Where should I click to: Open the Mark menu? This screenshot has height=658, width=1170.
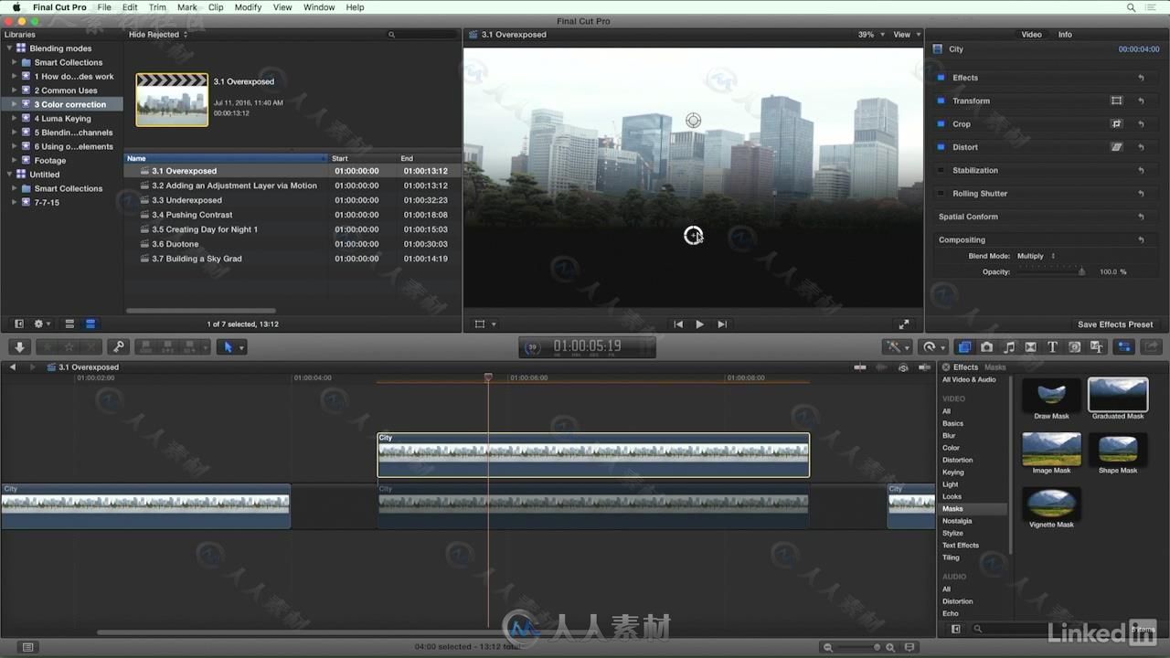pyautogui.click(x=187, y=7)
